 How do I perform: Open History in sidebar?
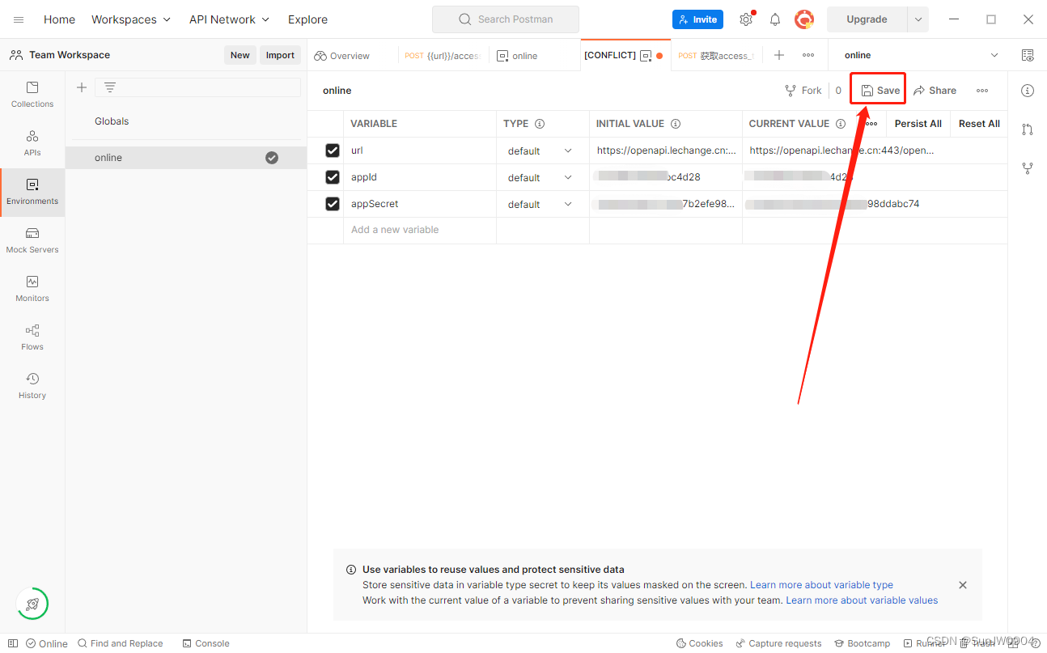click(32, 386)
